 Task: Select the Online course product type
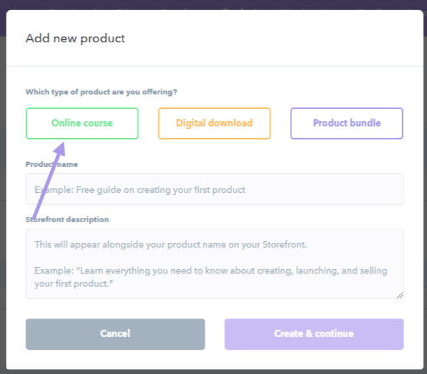tap(82, 123)
